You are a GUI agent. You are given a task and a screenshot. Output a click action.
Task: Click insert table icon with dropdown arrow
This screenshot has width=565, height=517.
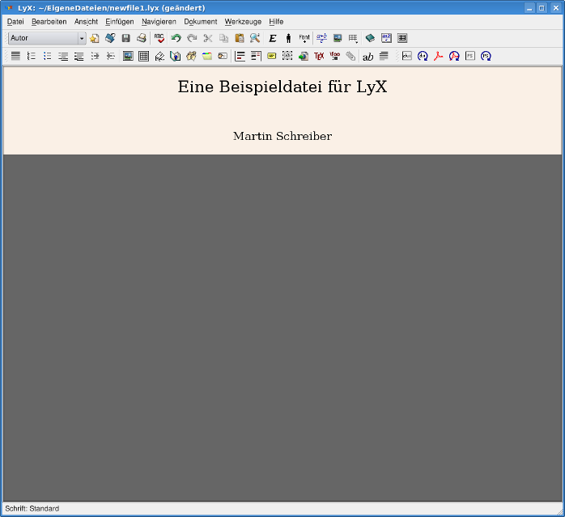tap(353, 38)
